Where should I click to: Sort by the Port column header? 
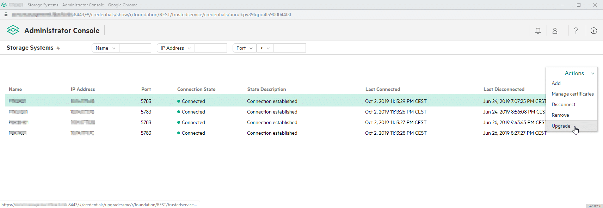(x=146, y=89)
